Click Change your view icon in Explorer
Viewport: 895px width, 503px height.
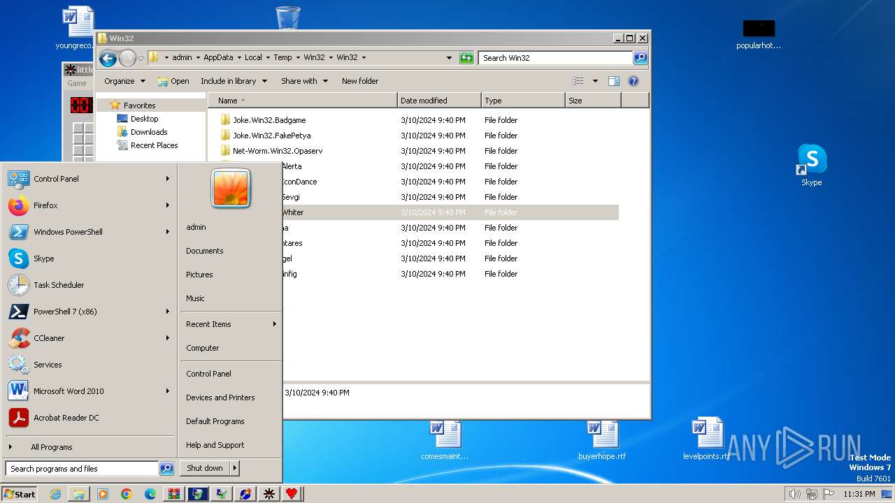[x=578, y=81]
